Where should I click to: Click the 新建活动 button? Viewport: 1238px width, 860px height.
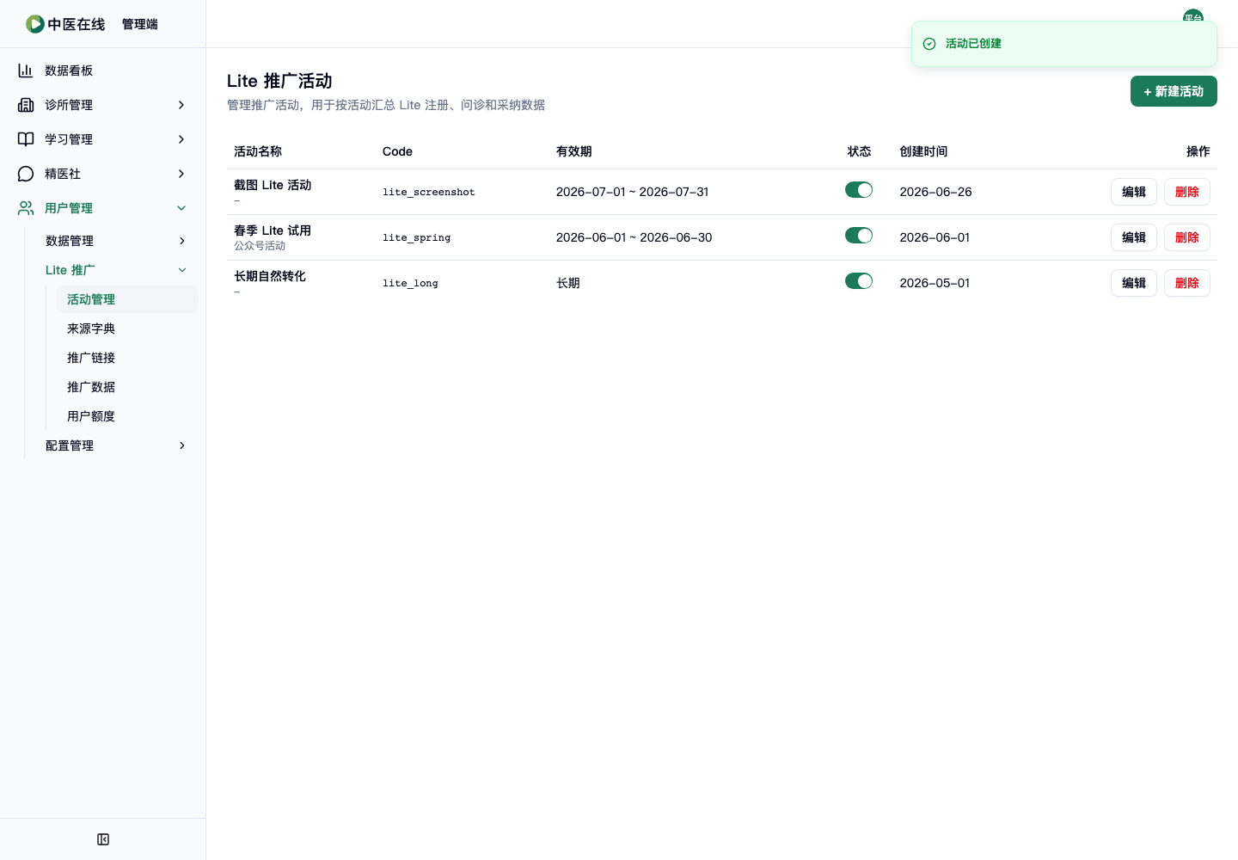[x=1174, y=91]
